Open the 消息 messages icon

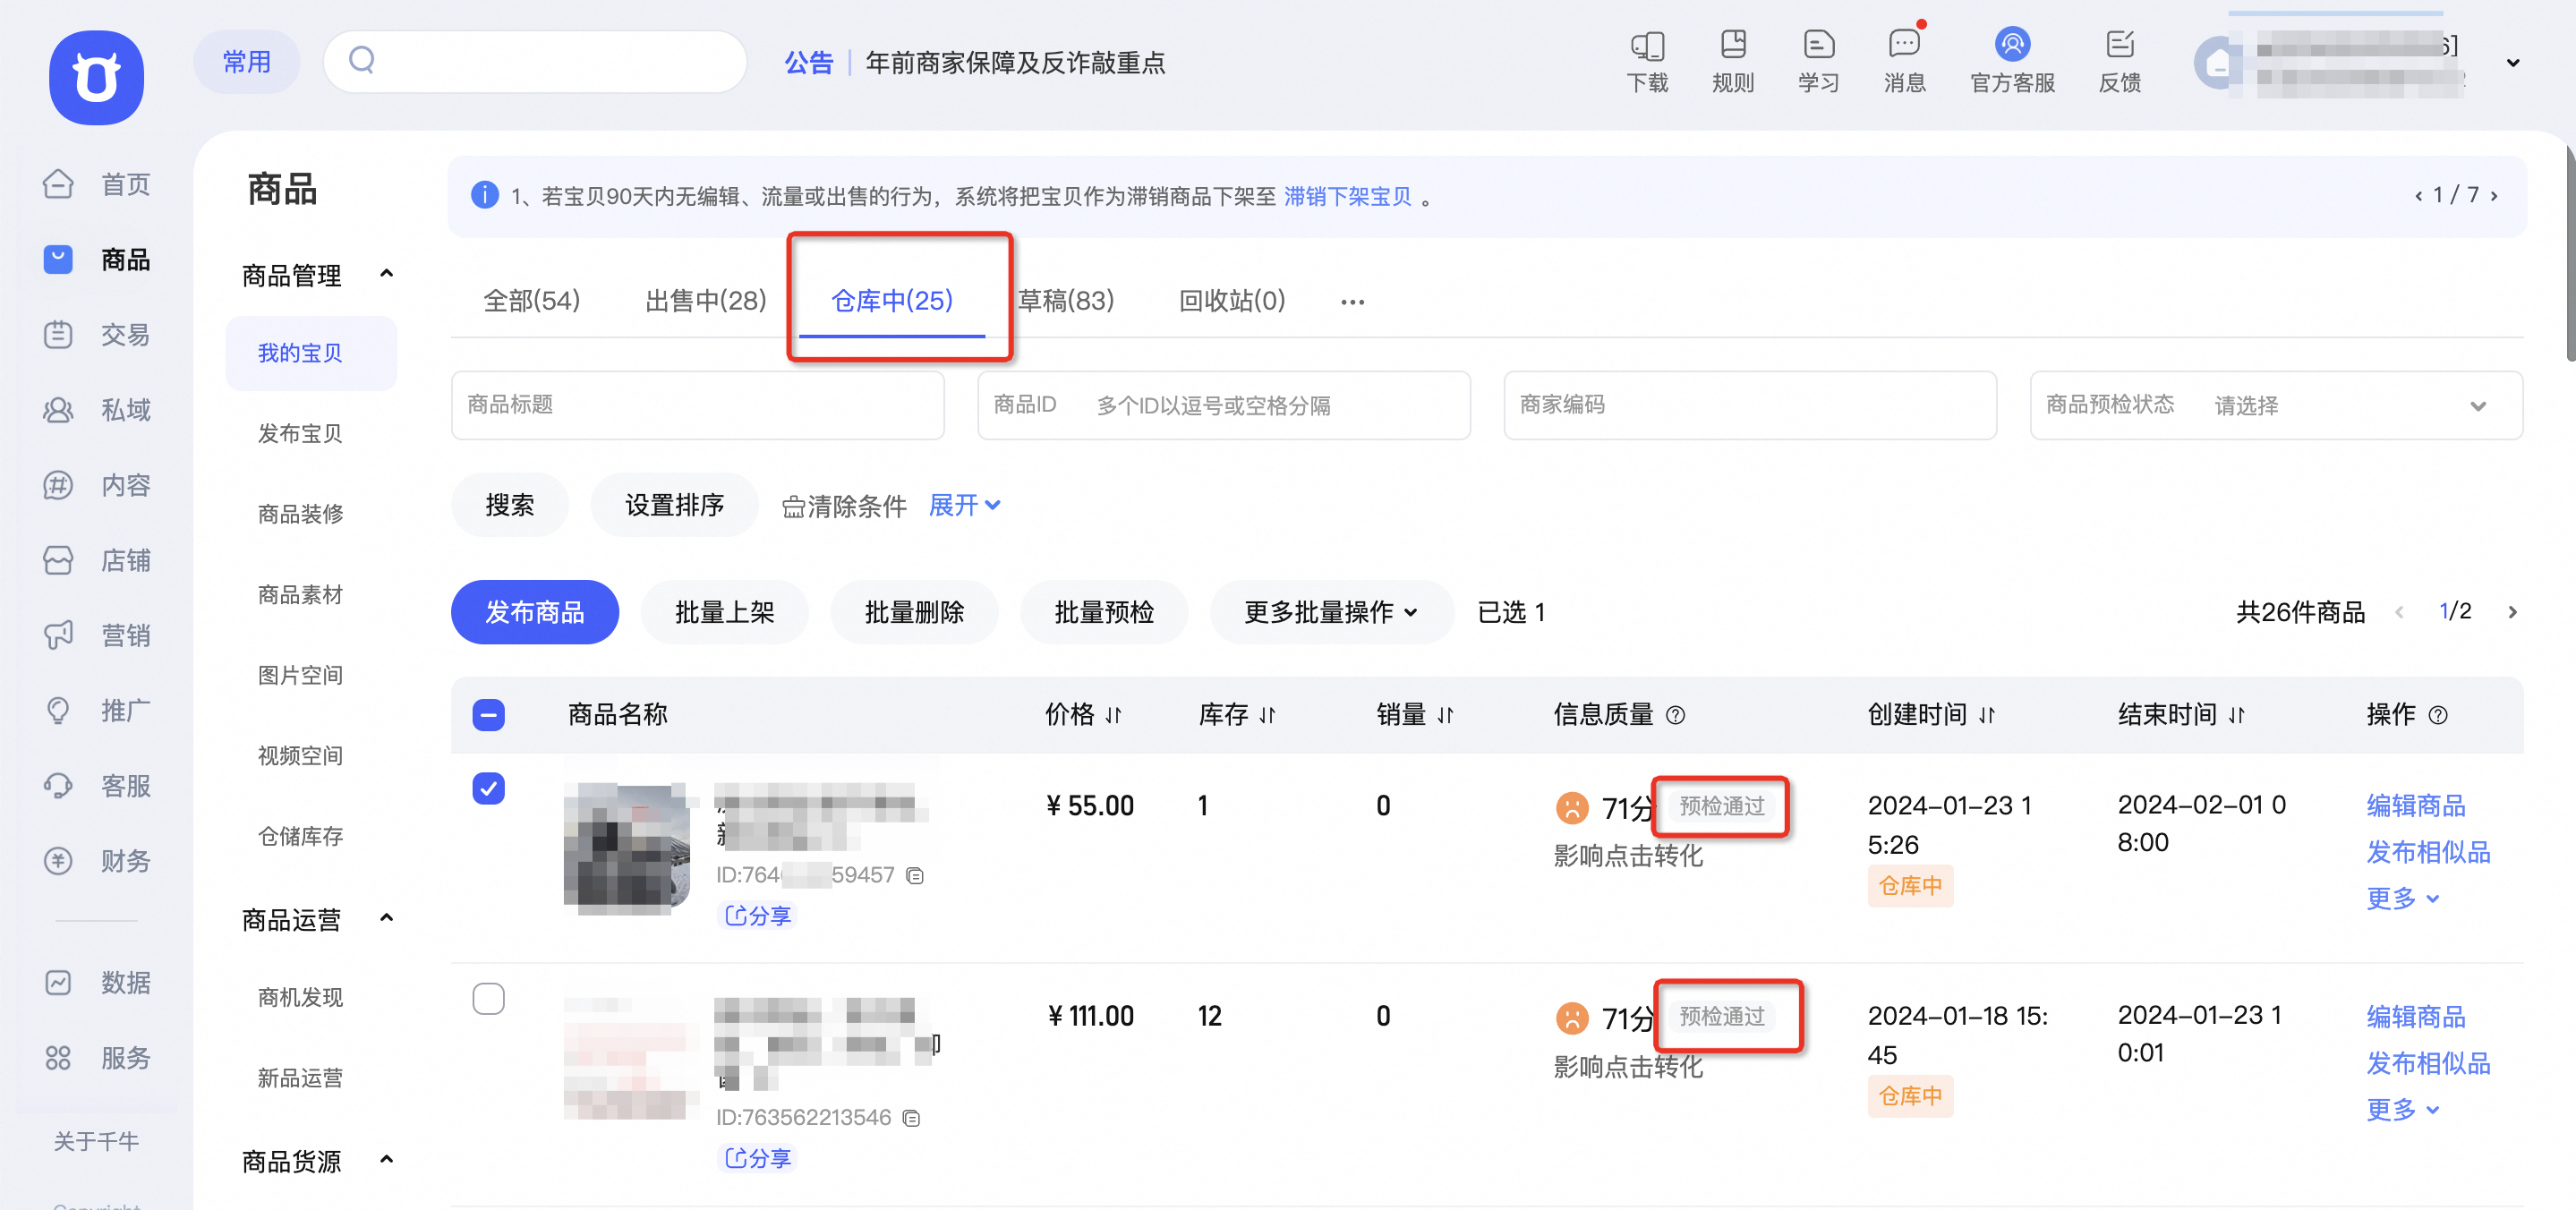(1904, 62)
